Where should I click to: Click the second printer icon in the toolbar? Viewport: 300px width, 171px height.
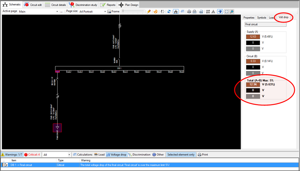[x=194, y=11]
